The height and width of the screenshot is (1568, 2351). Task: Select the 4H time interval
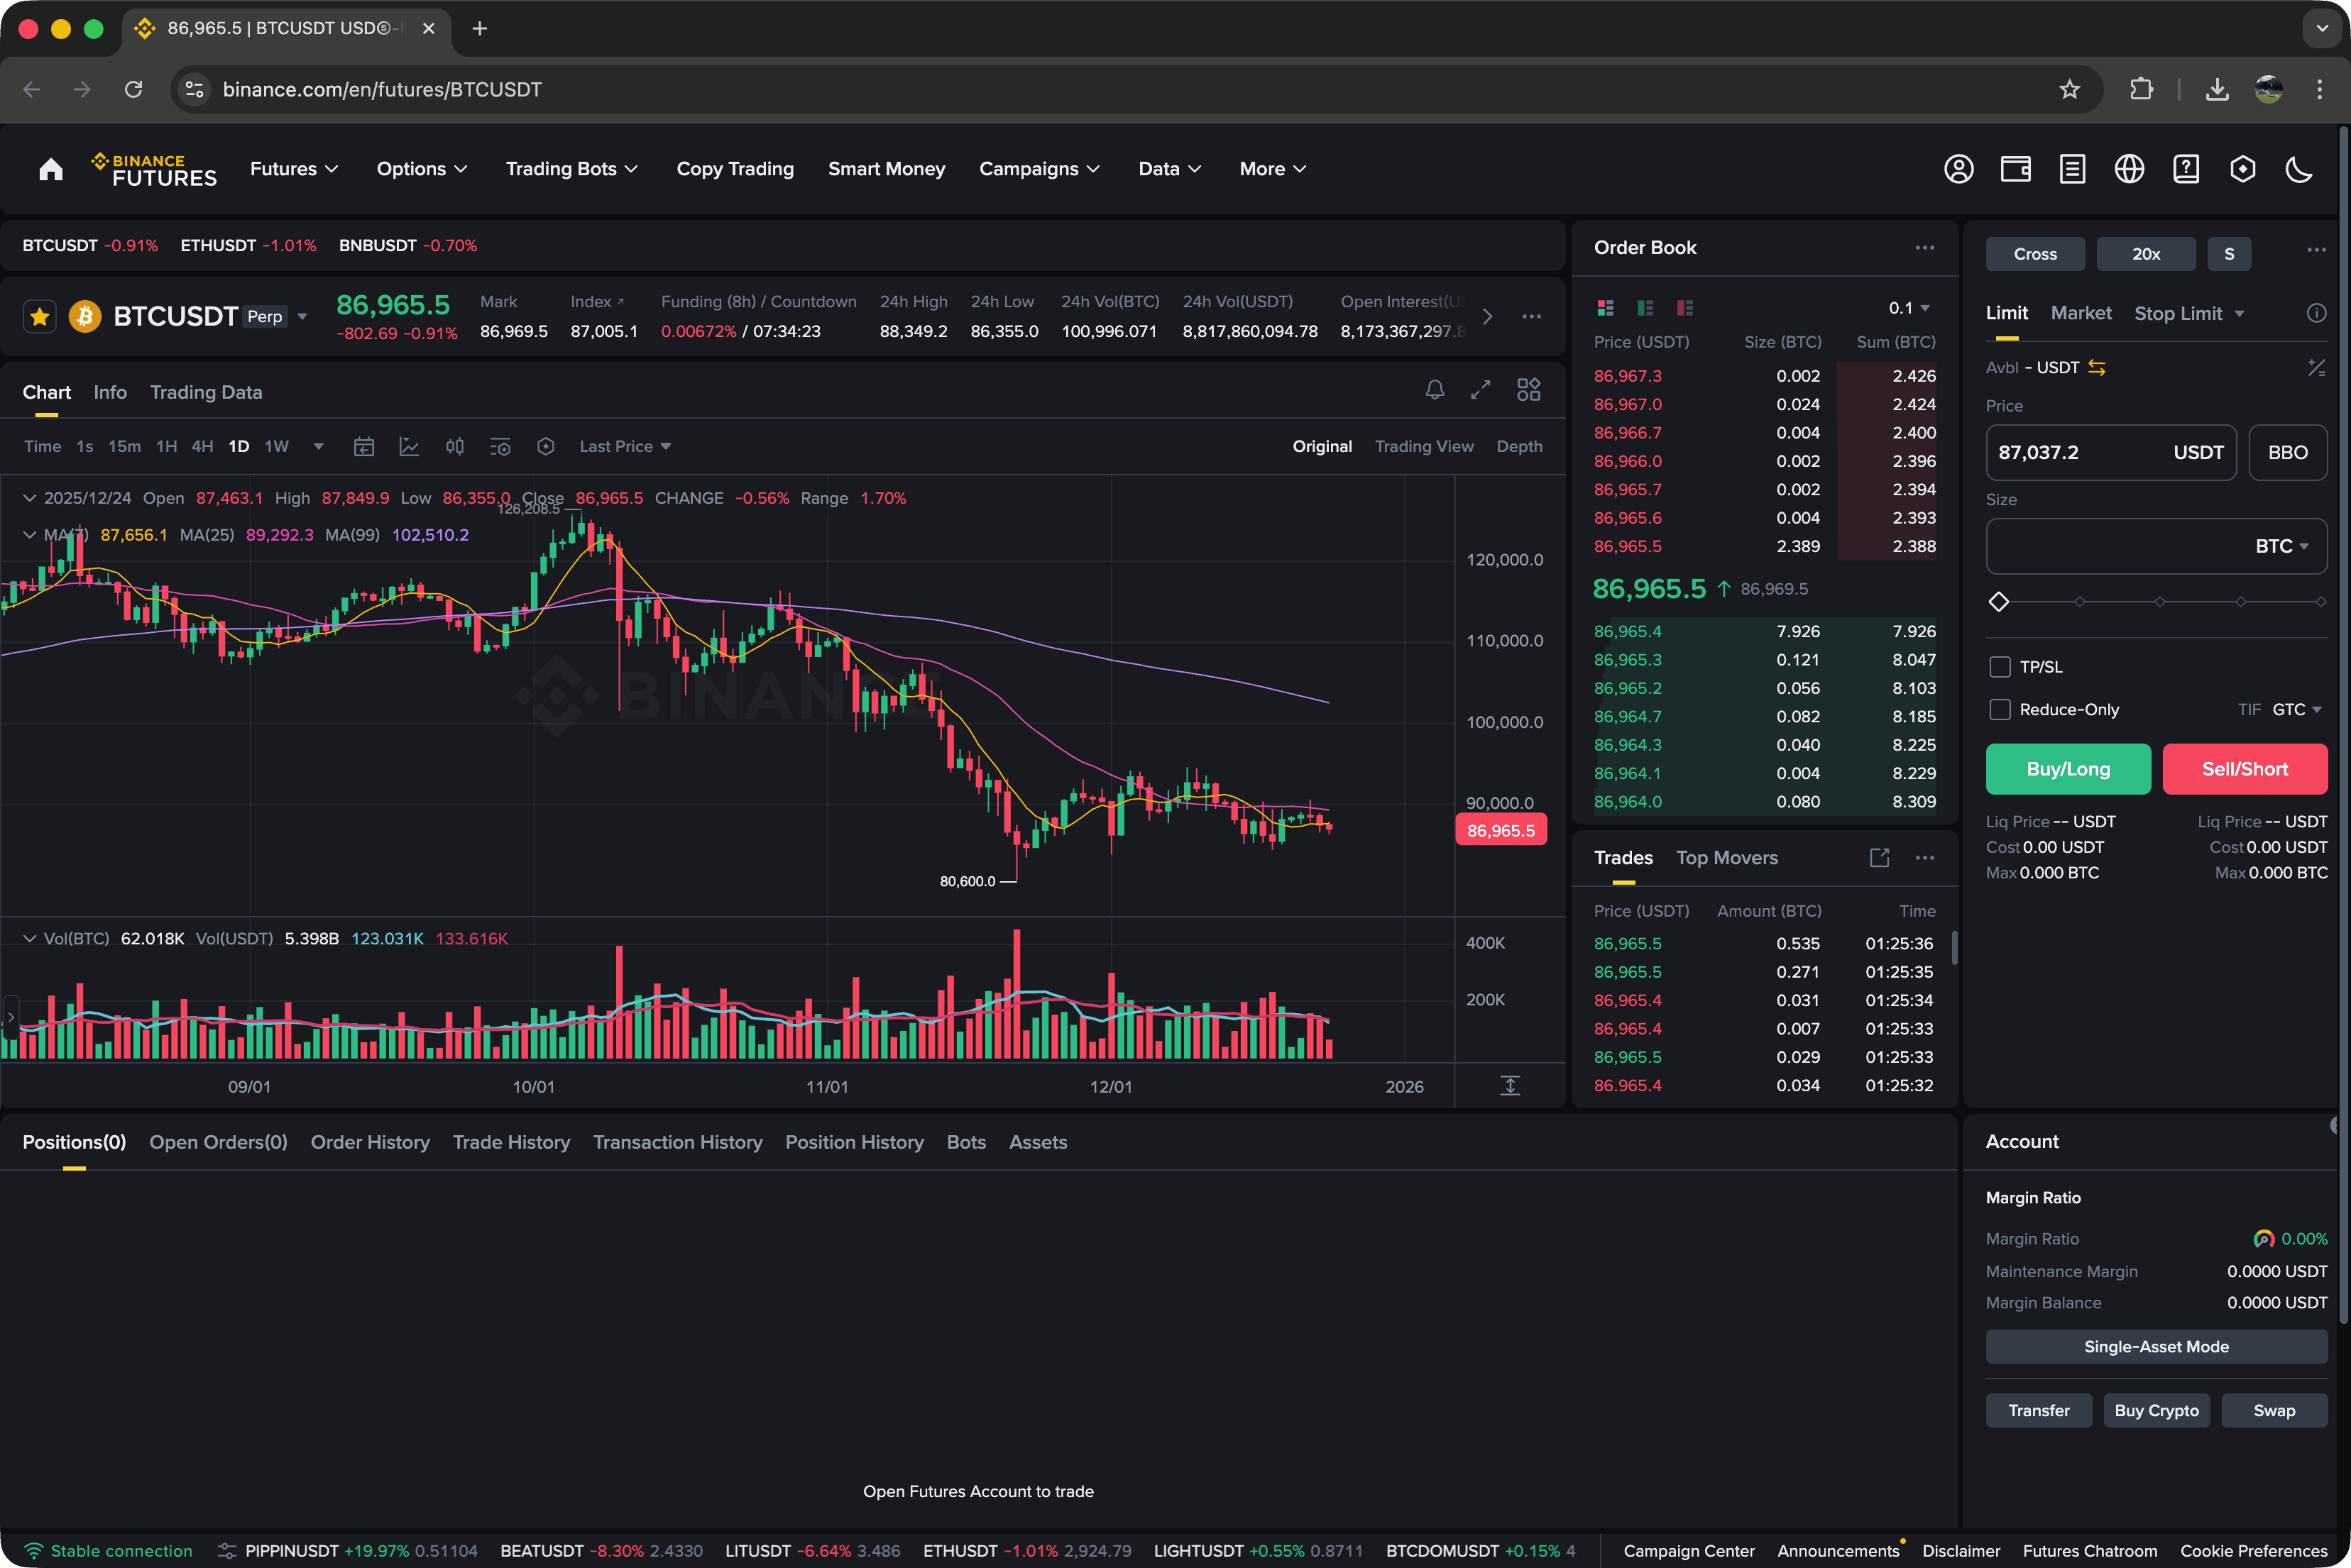(x=202, y=447)
